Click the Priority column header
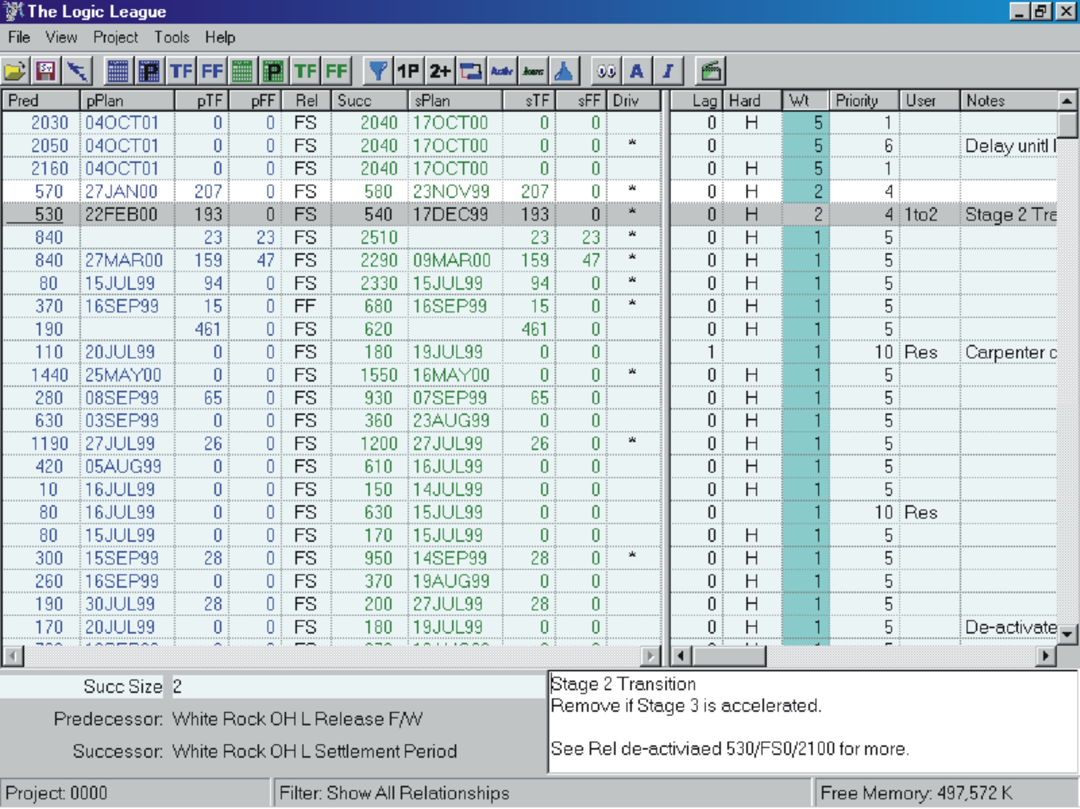This screenshot has width=1080, height=809. click(864, 100)
